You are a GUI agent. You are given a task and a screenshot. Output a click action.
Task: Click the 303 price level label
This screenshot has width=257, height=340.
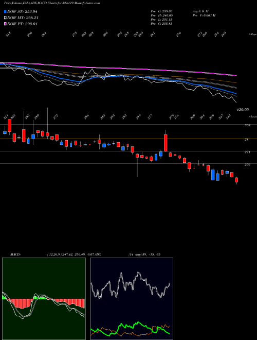click(x=247, y=125)
